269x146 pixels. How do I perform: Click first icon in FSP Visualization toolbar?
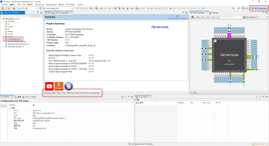193,17
